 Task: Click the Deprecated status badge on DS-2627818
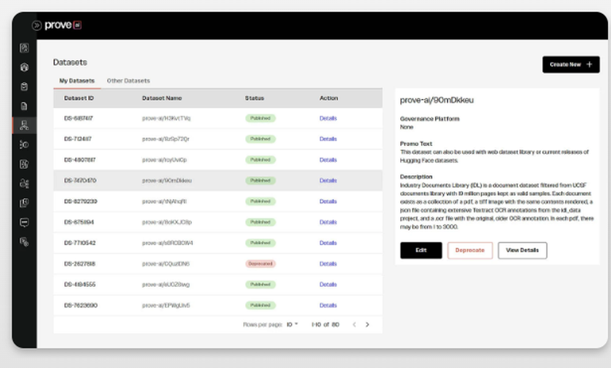(260, 264)
